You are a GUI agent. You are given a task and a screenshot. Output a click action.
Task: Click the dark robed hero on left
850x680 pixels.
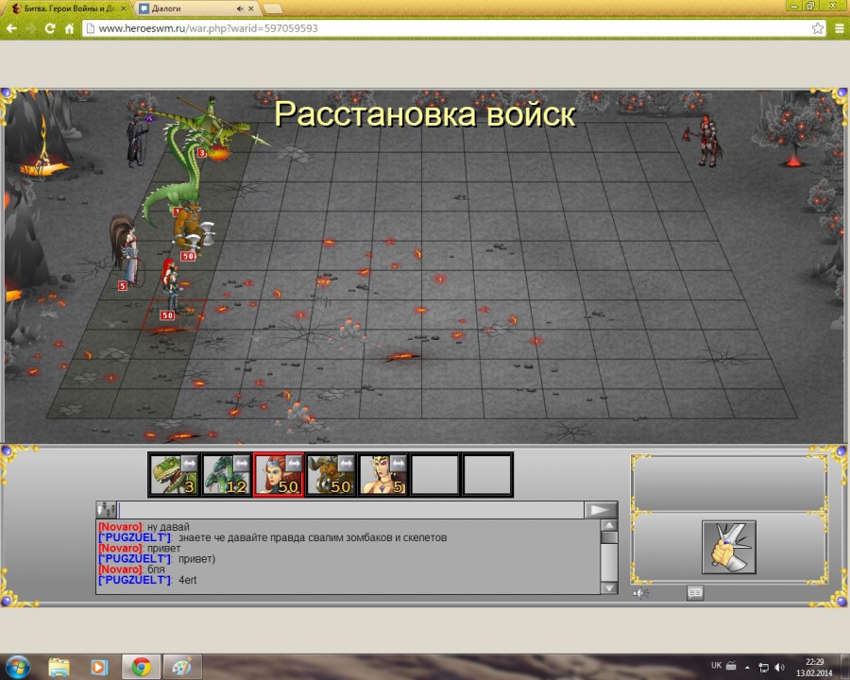click(x=137, y=140)
